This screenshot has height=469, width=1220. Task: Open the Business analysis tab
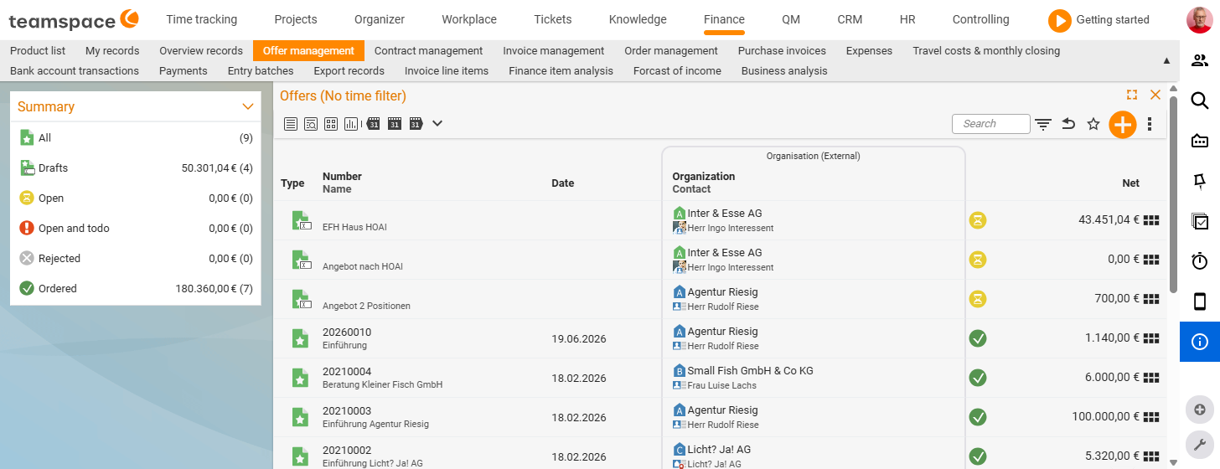[x=784, y=71]
